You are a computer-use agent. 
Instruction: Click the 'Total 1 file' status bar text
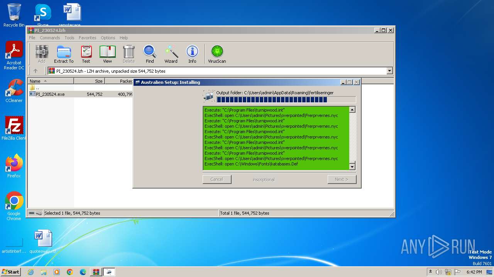coord(245,213)
